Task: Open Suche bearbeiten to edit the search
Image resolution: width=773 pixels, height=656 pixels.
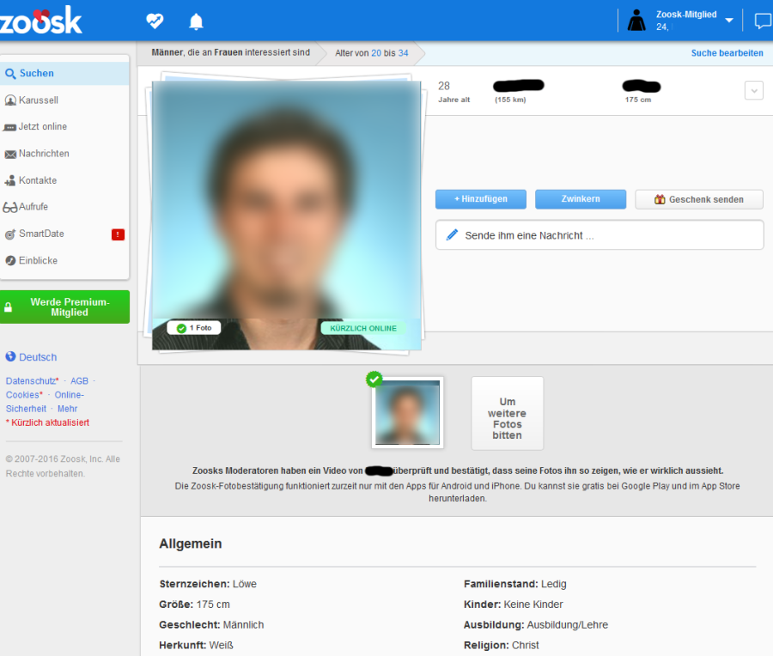Action: tap(727, 52)
